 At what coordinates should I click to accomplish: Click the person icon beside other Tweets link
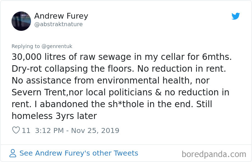[x=13, y=153]
